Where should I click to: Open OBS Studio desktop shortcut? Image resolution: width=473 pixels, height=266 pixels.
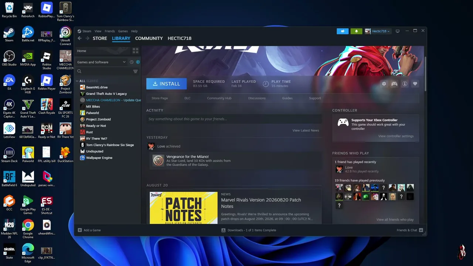tap(9, 58)
